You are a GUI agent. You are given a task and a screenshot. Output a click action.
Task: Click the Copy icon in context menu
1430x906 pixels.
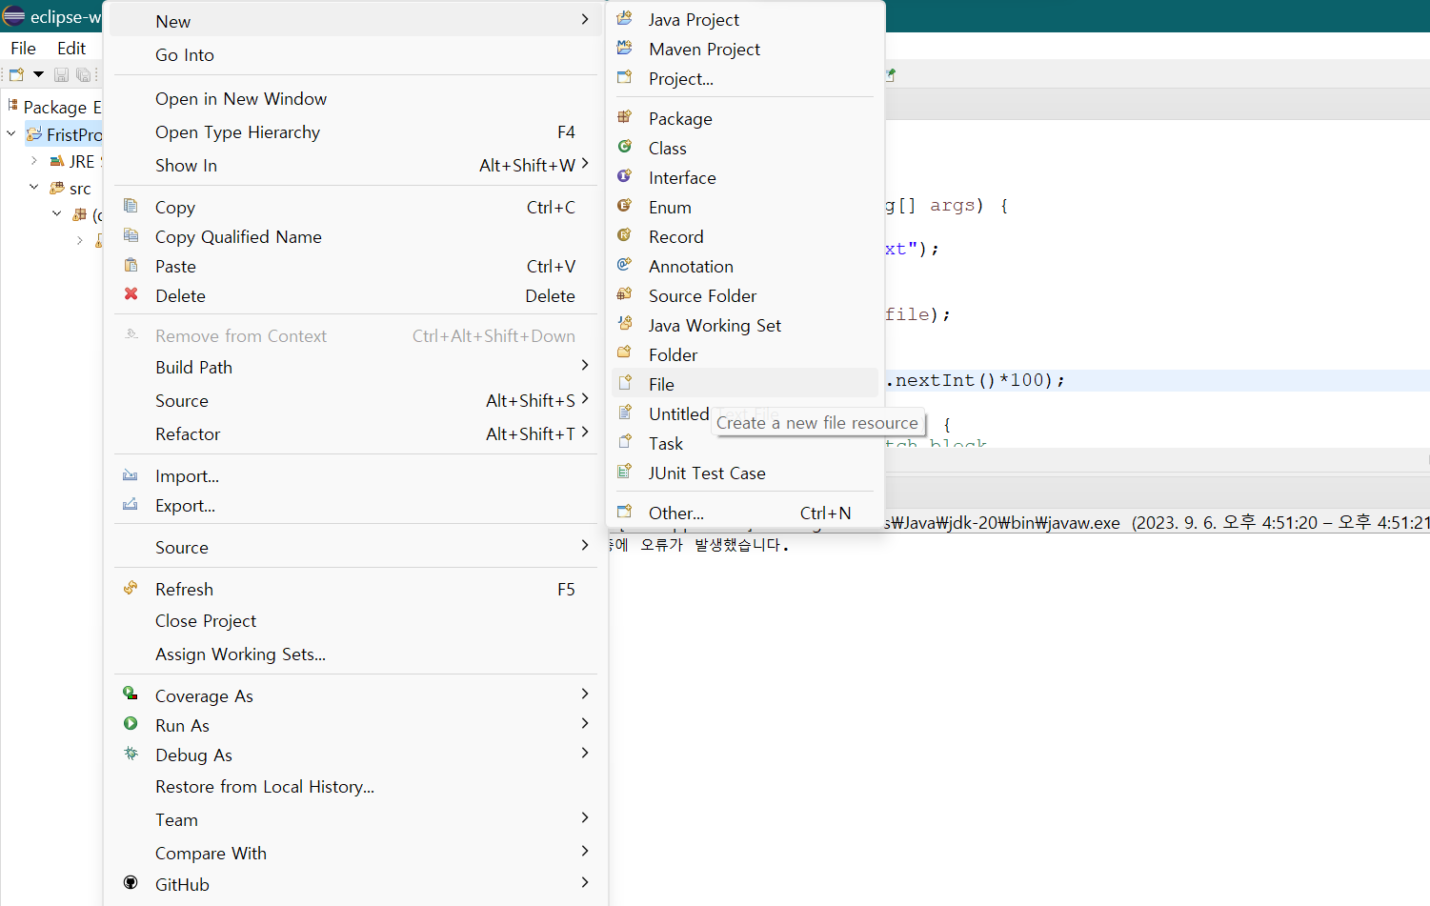pyautogui.click(x=131, y=207)
